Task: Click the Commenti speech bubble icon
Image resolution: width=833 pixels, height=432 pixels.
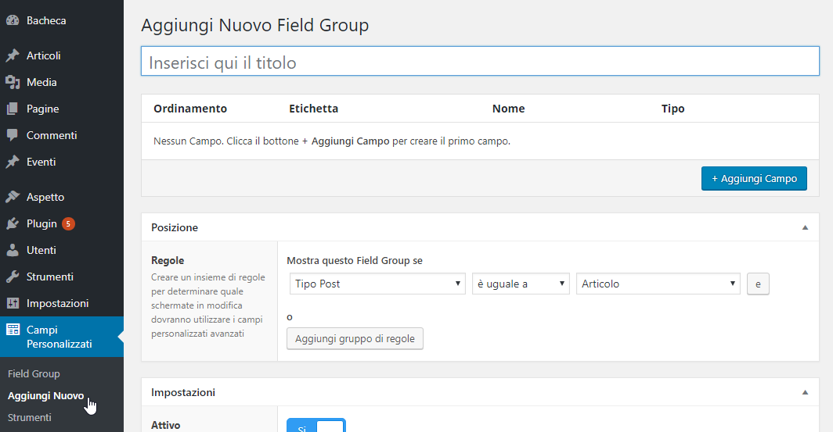Action: point(13,135)
